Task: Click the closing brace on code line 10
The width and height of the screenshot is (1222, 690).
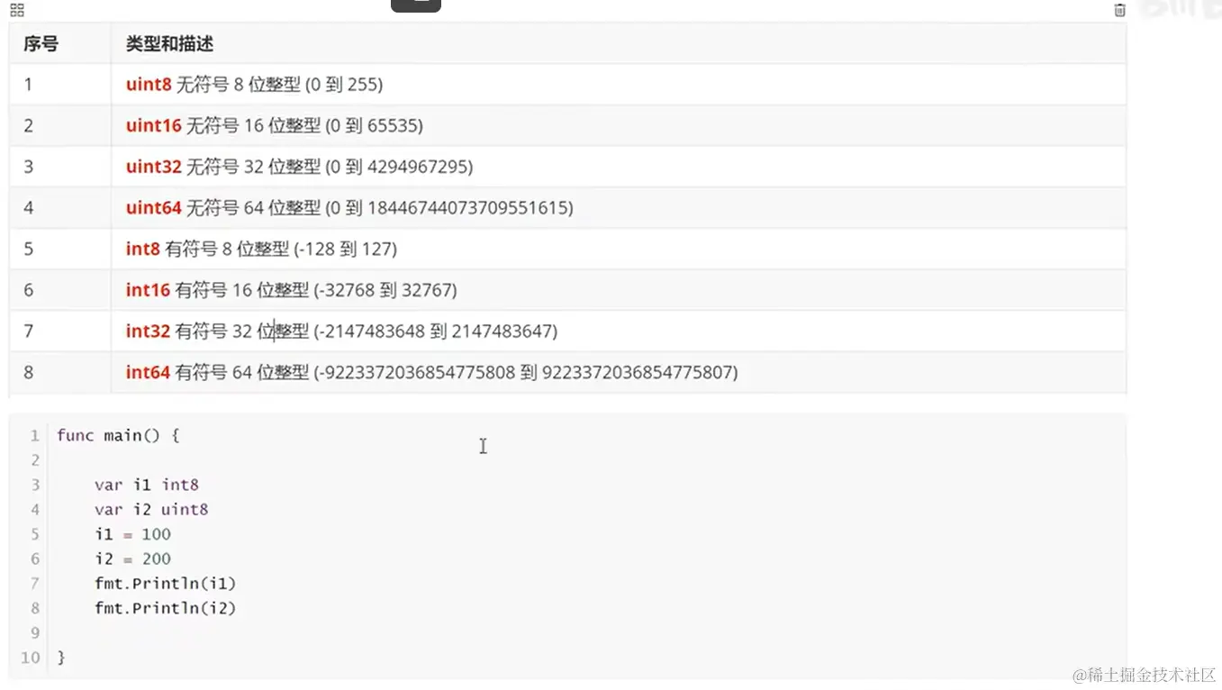Action: coord(61,658)
